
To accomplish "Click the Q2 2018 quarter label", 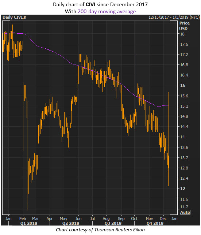I will point(71,223).
